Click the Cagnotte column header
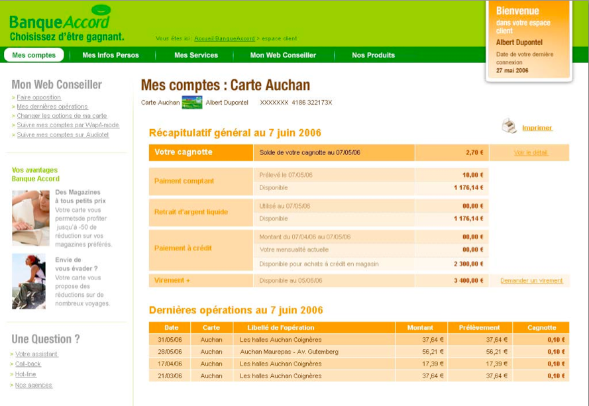This screenshot has height=406, width=589. click(541, 327)
